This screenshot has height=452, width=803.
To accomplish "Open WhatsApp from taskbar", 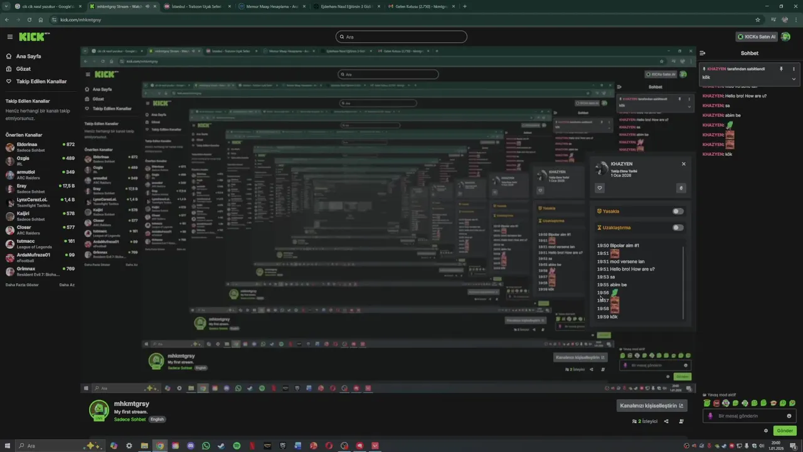I will tap(206, 446).
